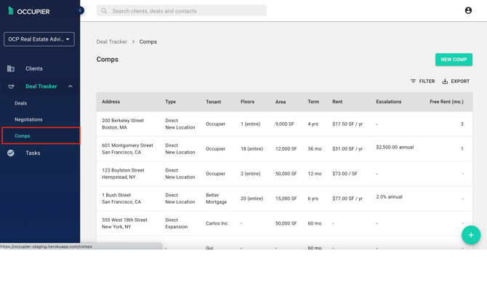Click the Occupier logo
487x304 pixels.
29,12
